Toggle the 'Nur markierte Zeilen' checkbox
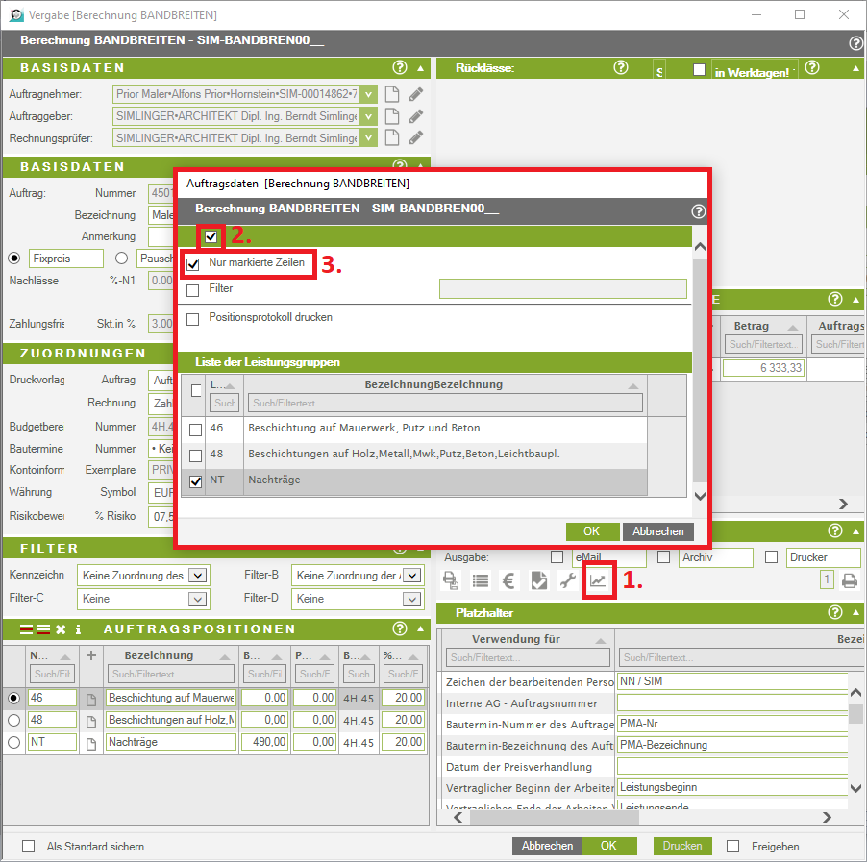867x862 pixels. pos(193,263)
